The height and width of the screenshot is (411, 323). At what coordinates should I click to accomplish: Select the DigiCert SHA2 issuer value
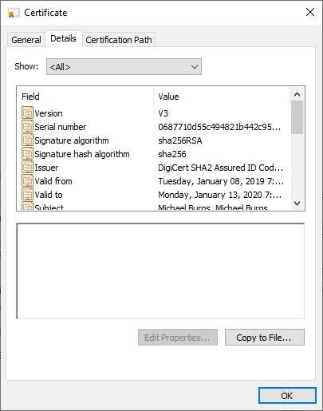pyautogui.click(x=220, y=168)
